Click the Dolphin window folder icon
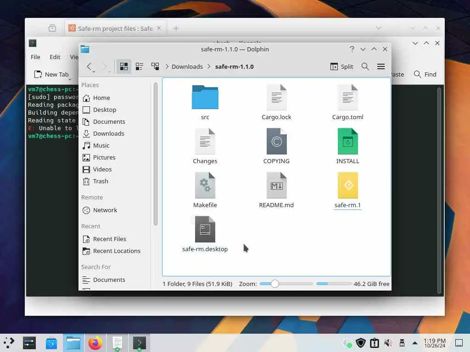470x352 pixels. pyautogui.click(x=85, y=49)
